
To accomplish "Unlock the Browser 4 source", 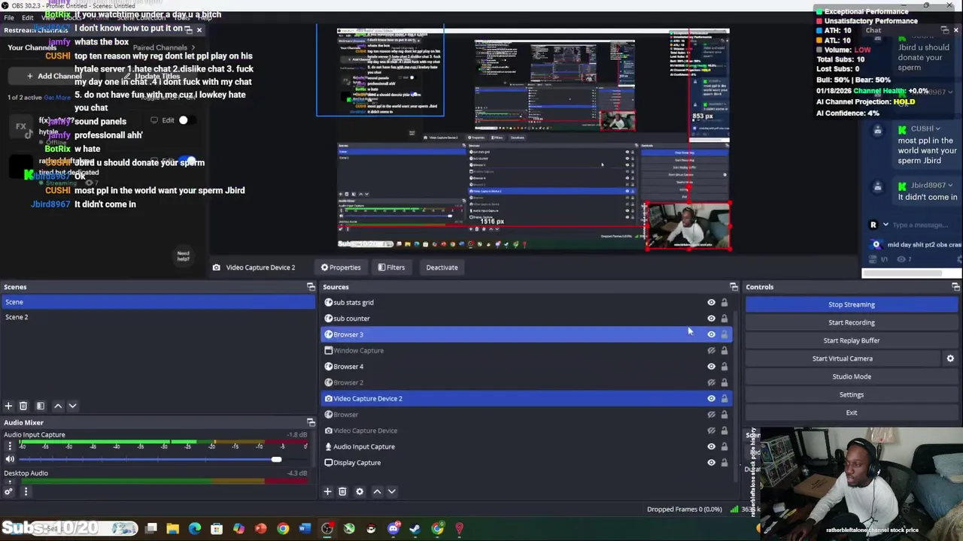I will (x=725, y=367).
